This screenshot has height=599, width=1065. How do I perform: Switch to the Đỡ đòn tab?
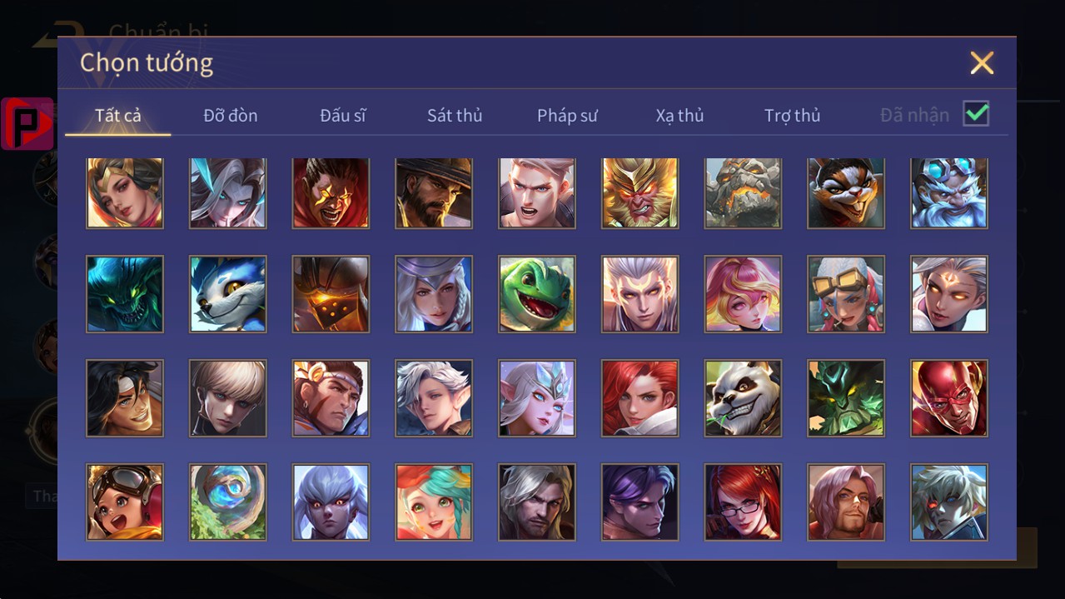point(231,115)
